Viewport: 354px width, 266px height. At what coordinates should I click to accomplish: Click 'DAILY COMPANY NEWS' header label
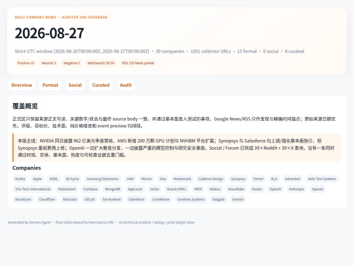tap(35, 17)
